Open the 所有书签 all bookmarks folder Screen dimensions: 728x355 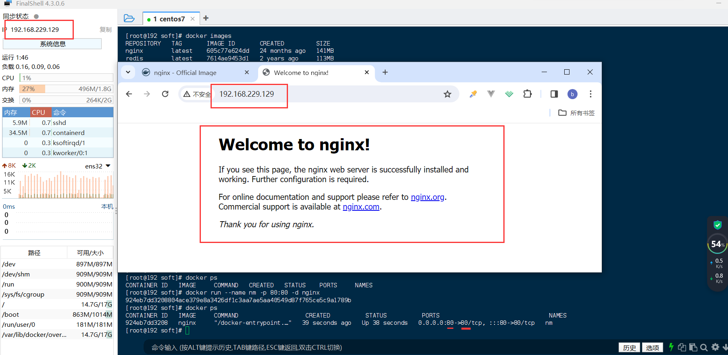tap(576, 113)
